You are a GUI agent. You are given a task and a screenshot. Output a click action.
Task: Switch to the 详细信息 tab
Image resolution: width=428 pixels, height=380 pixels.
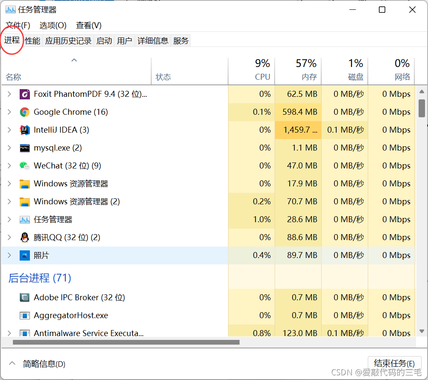[x=153, y=41]
